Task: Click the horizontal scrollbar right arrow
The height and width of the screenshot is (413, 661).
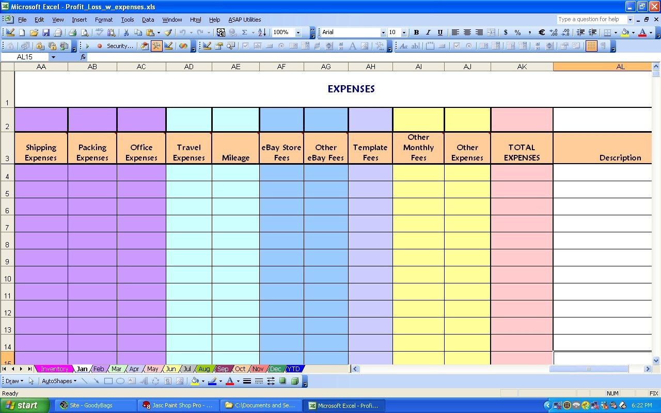Action: [x=649, y=369]
